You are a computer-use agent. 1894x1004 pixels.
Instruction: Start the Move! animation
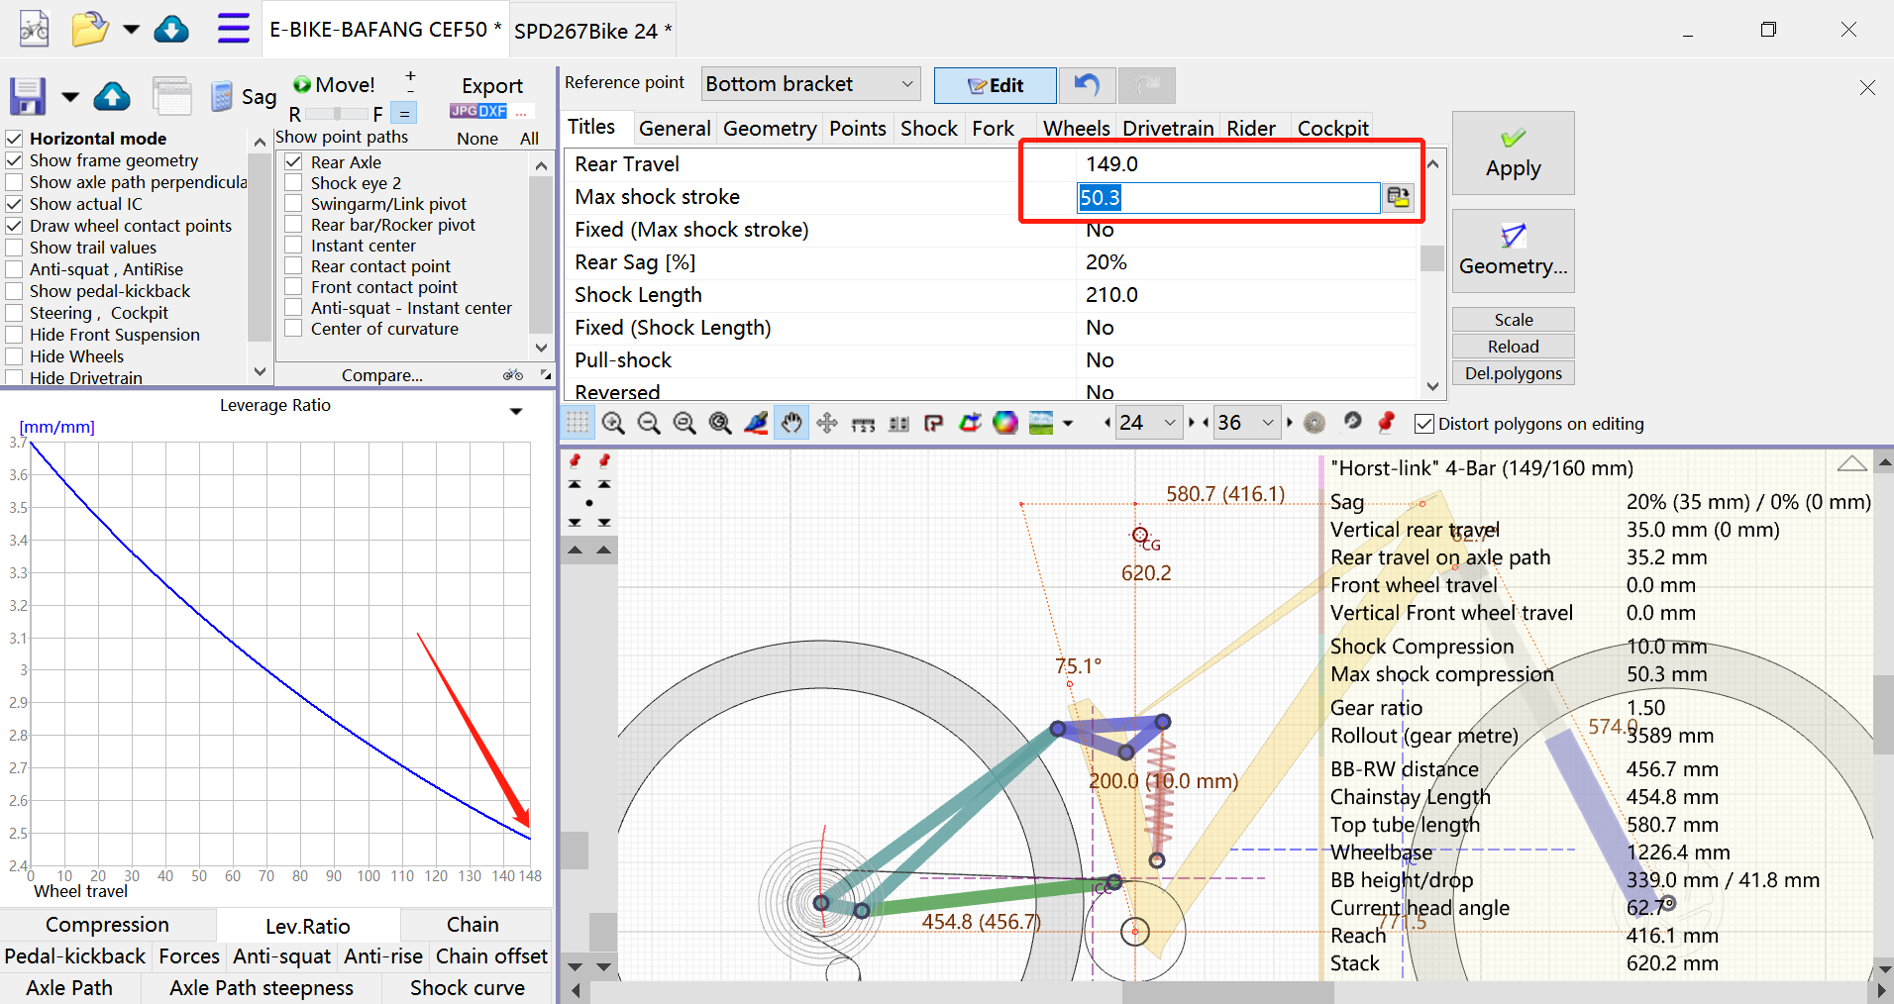click(335, 84)
